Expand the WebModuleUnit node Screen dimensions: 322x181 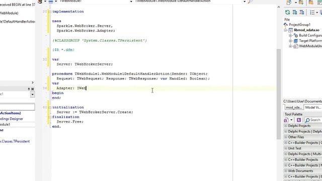(290, 46)
